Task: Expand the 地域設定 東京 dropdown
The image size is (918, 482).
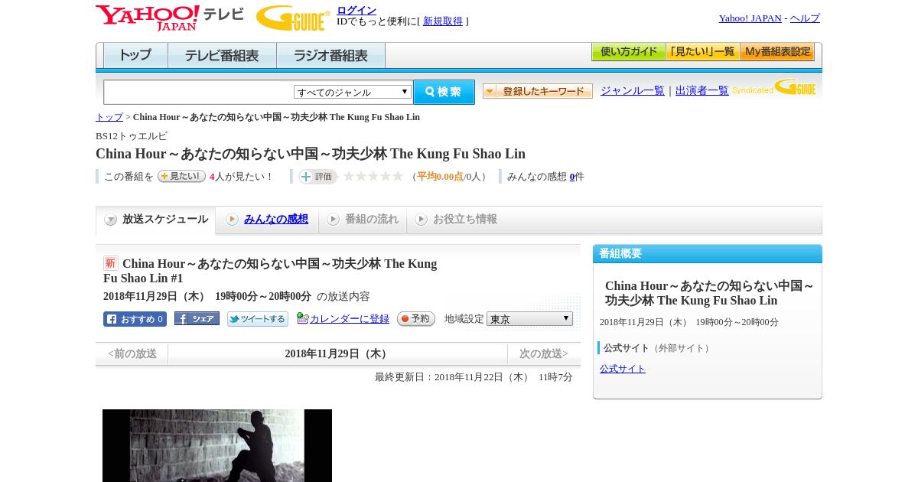Action: click(x=529, y=319)
